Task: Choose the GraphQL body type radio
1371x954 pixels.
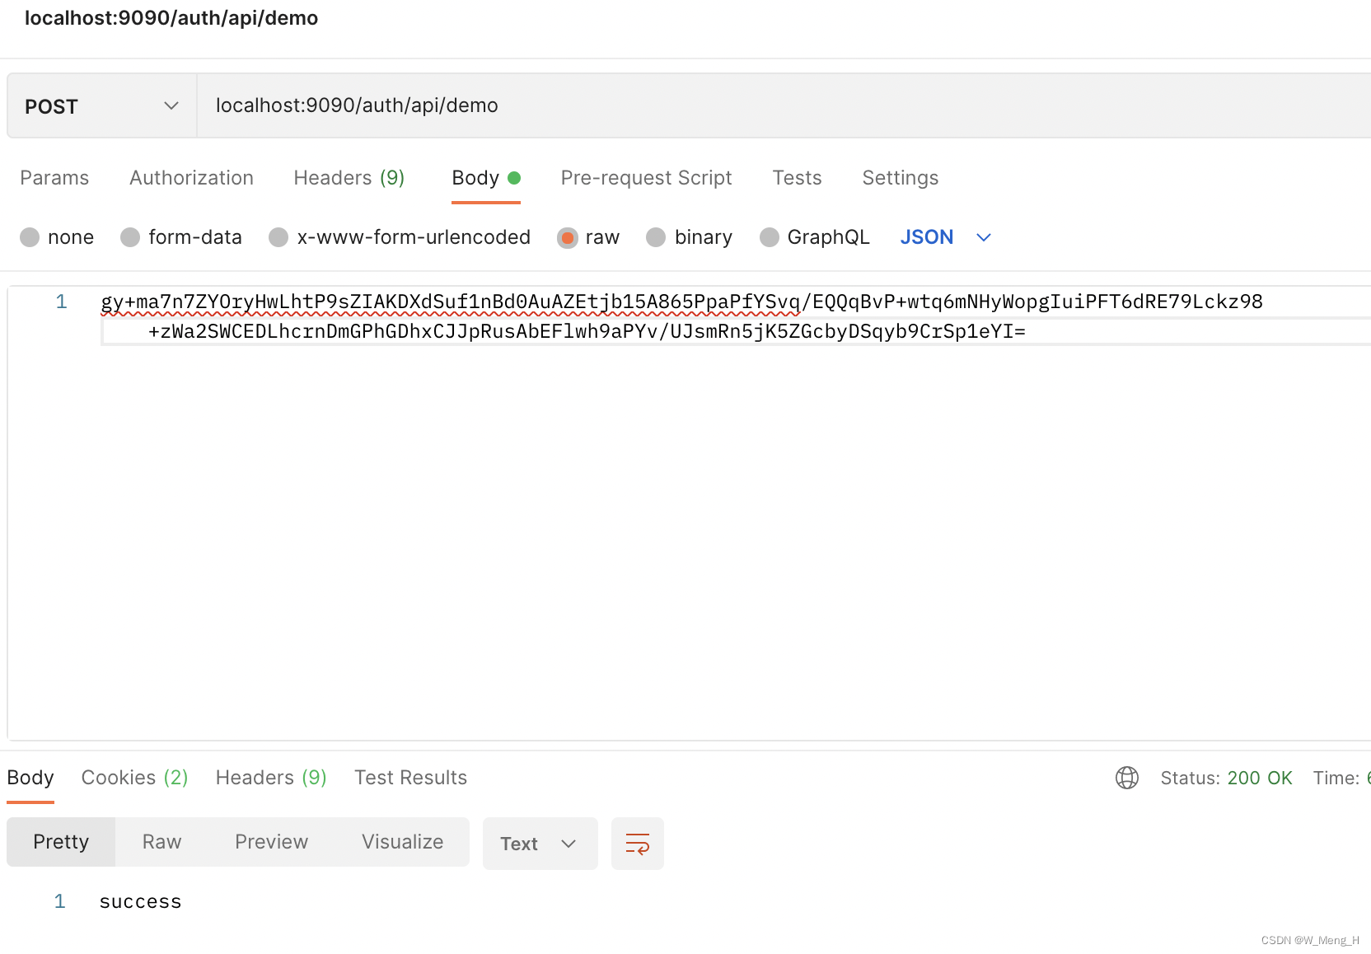Action: (x=769, y=237)
